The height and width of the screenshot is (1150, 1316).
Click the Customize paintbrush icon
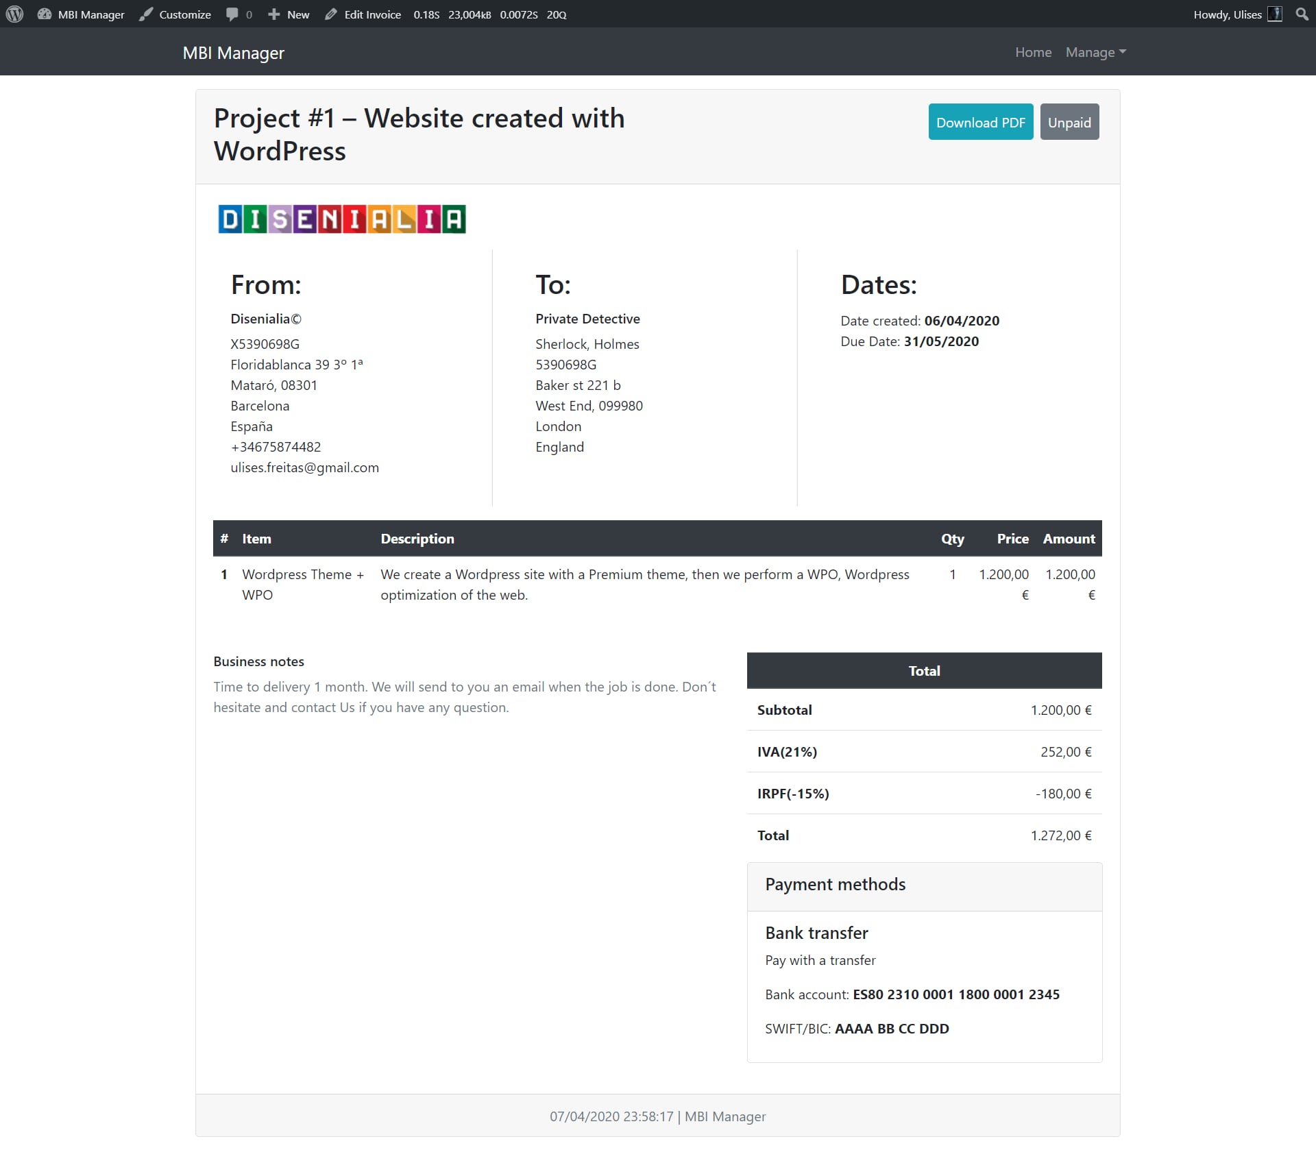pos(146,14)
